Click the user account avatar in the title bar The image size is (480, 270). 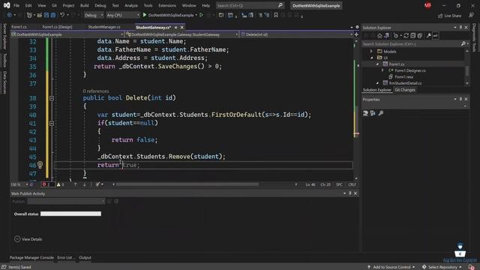pyautogui.click(x=427, y=5)
